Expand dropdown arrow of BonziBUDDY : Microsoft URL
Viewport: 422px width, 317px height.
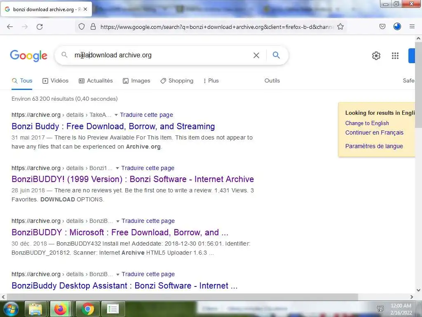point(117,221)
